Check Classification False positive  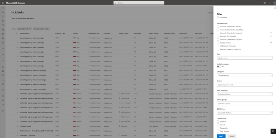click(218, 131)
